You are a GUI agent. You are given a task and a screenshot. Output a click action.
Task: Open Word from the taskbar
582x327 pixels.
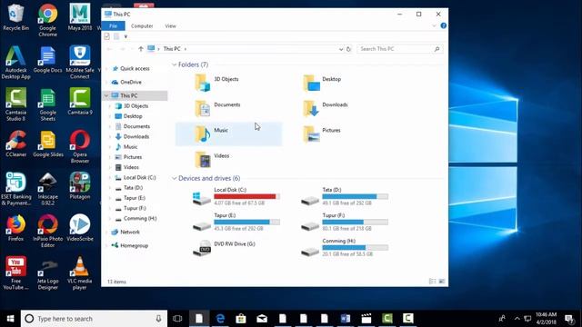(x=346, y=319)
